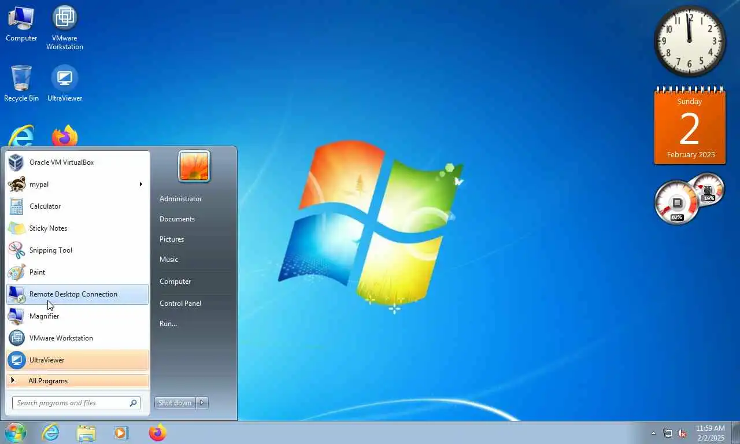Launch the Snipping Tool entry
The height and width of the screenshot is (444, 740).
[x=77, y=250]
